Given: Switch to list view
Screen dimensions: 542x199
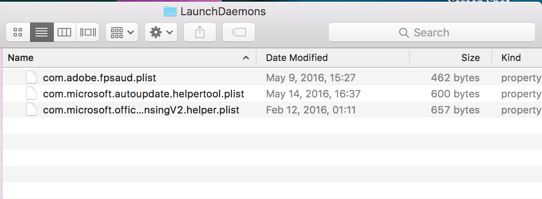Looking at the screenshot, I should click(41, 32).
